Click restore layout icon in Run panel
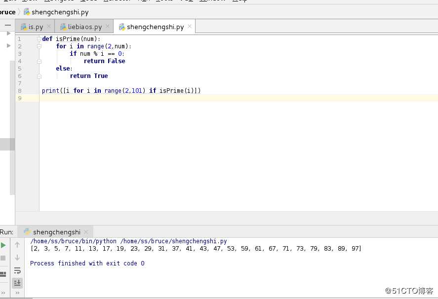 click(3, 274)
